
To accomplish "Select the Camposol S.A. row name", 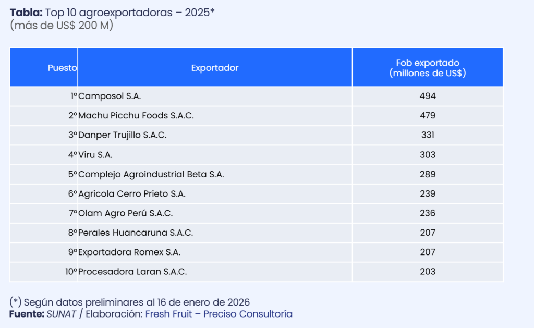I will coord(110,96).
